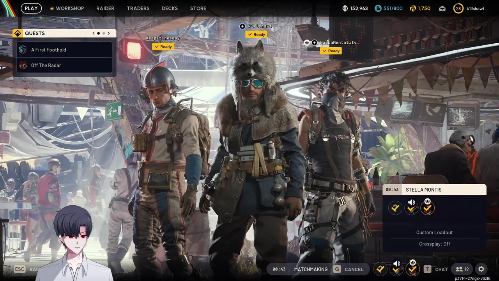499x281 pixels.
Task: Click the plus icon beside MambaMentality
Action: click(x=314, y=43)
